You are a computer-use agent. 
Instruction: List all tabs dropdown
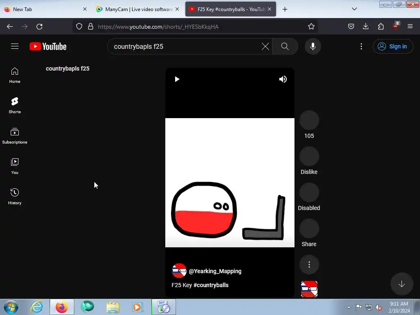coord(354,9)
